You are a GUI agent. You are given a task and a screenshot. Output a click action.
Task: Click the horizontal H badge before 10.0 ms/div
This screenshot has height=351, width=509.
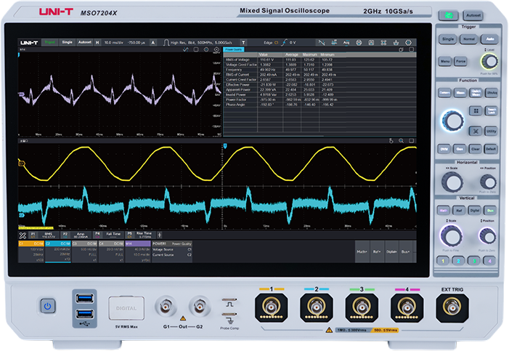[97, 43]
